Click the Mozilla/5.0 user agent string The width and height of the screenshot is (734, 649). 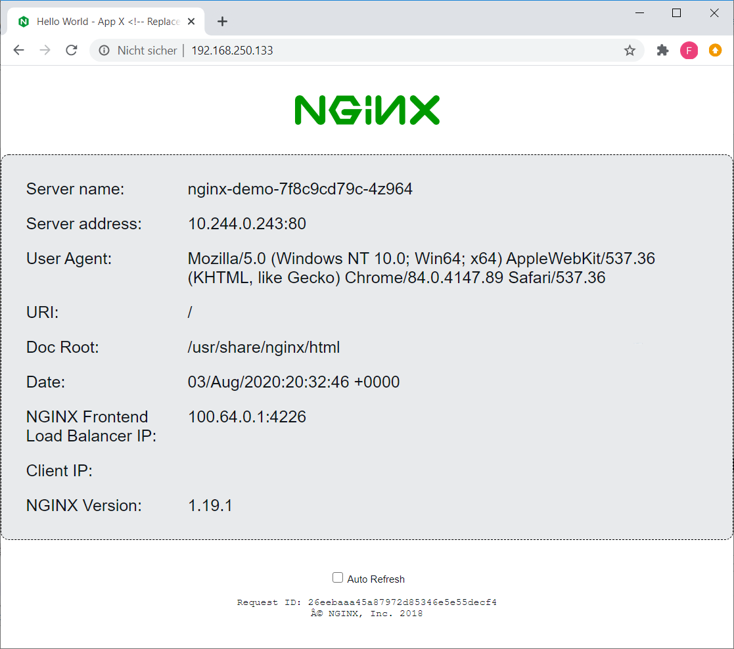pyautogui.click(x=421, y=268)
